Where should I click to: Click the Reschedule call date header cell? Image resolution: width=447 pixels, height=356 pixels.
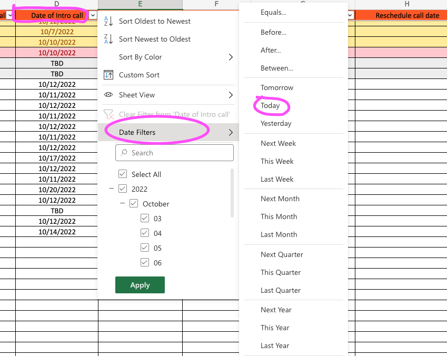[x=401, y=15]
